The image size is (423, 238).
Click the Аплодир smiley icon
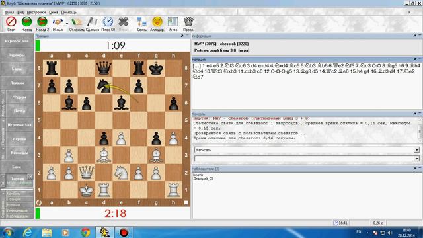[157, 22]
